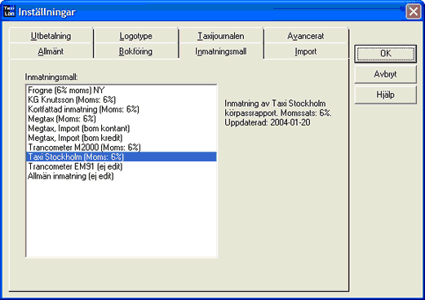Viewport: 425px width, 300px height.
Task: Select 'Trancometer EM91 (ej edit)' item
Action: tap(122, 166)
